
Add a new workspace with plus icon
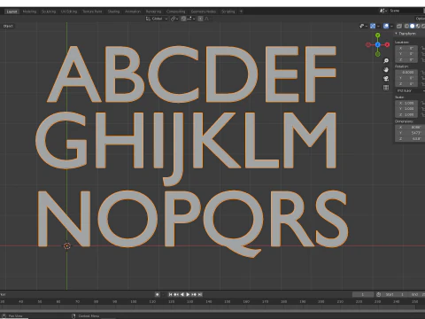(x=241, y=12)
